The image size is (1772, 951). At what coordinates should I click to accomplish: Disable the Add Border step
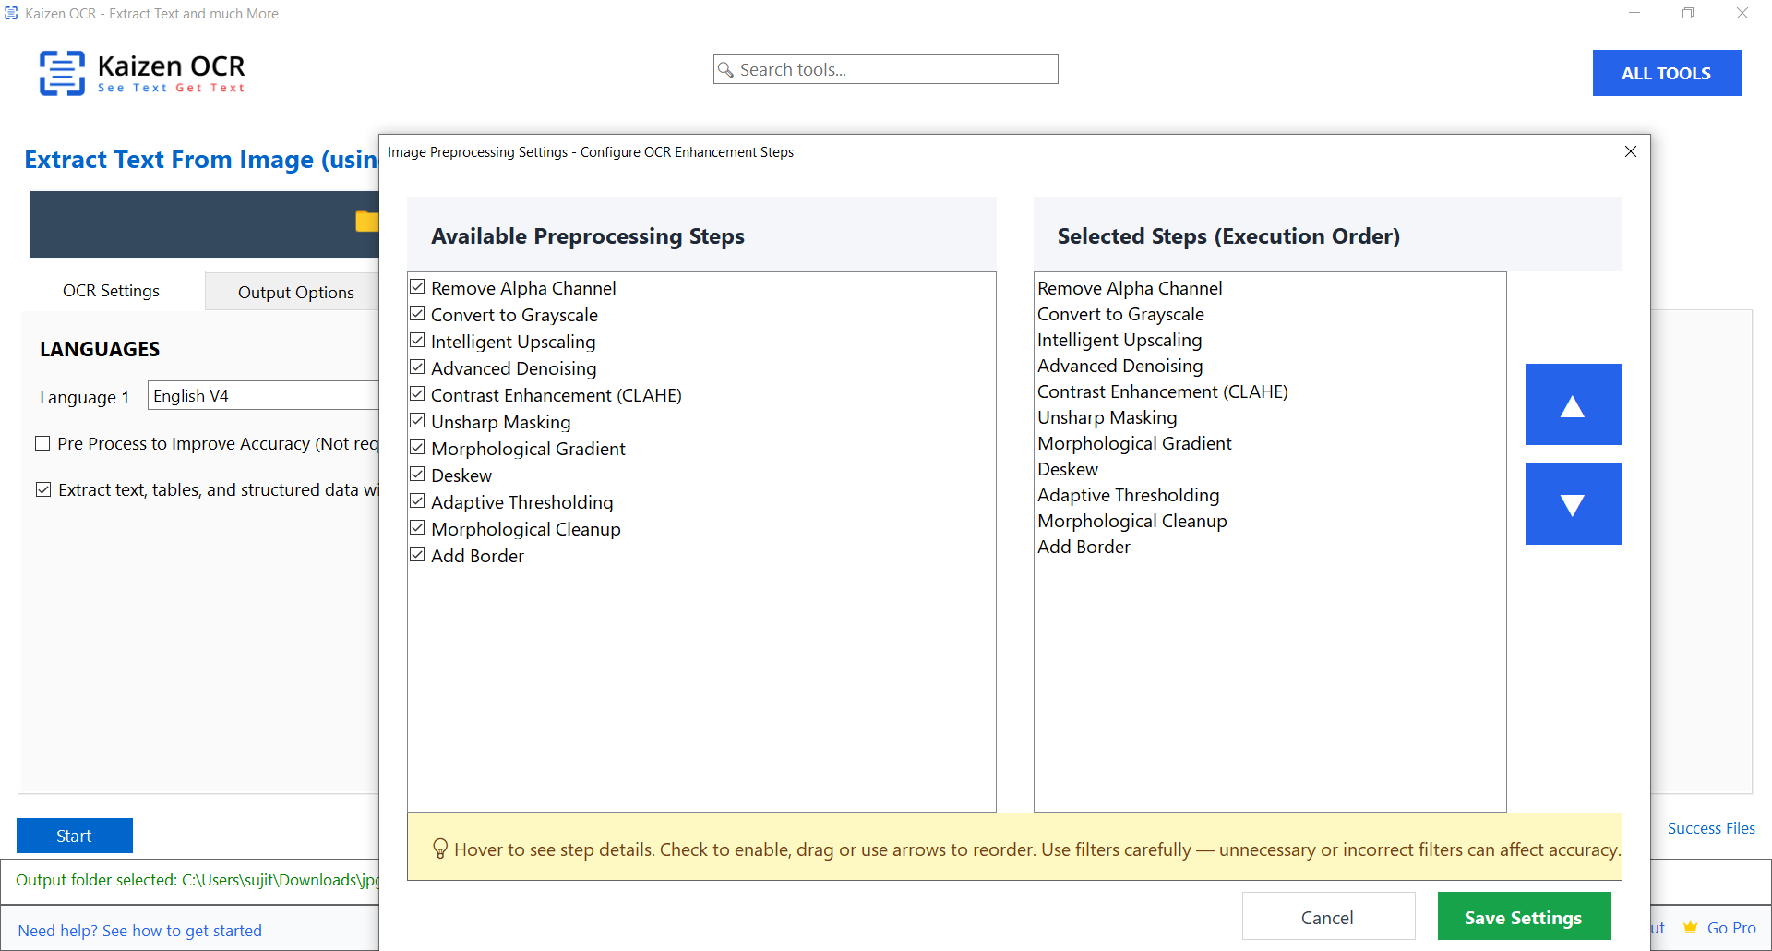point(417,555)
